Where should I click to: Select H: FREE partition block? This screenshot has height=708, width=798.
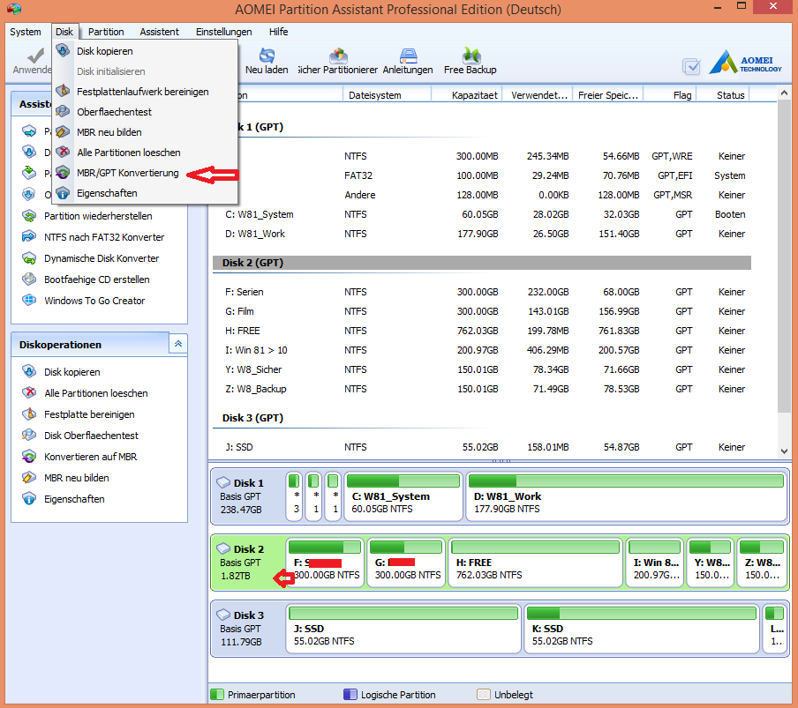point(536,562)
